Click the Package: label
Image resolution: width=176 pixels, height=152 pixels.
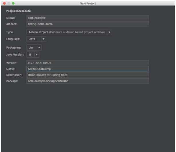pos(12,81)
